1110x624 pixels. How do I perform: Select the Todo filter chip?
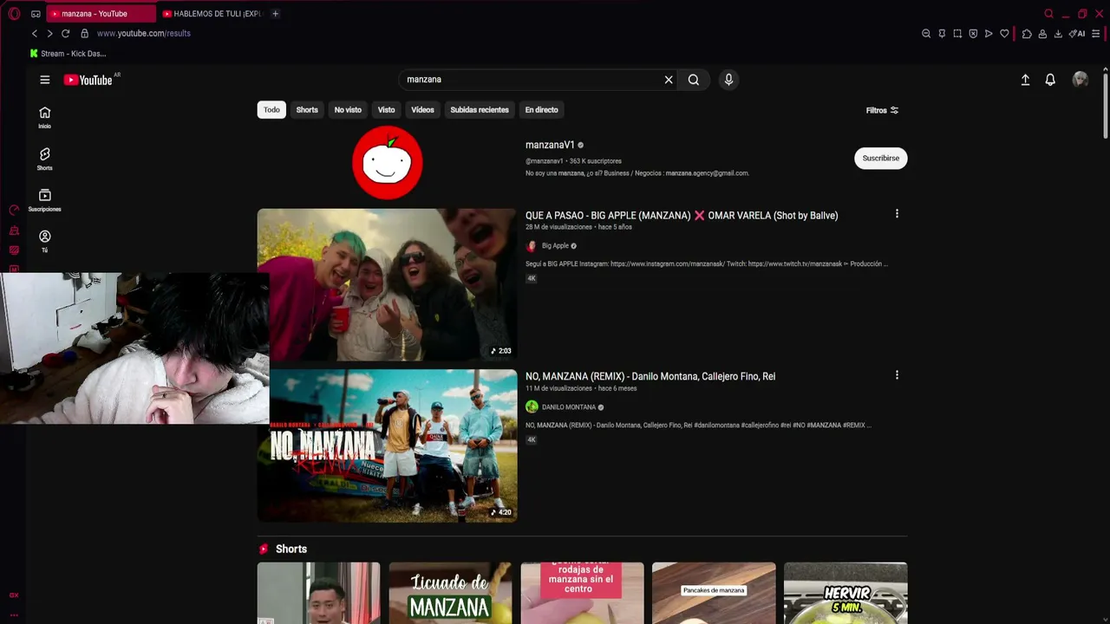point(271,110)
